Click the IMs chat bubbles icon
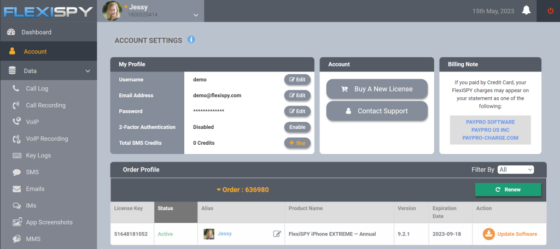Viewport: 560px width, 249px height. pos(17,205)
